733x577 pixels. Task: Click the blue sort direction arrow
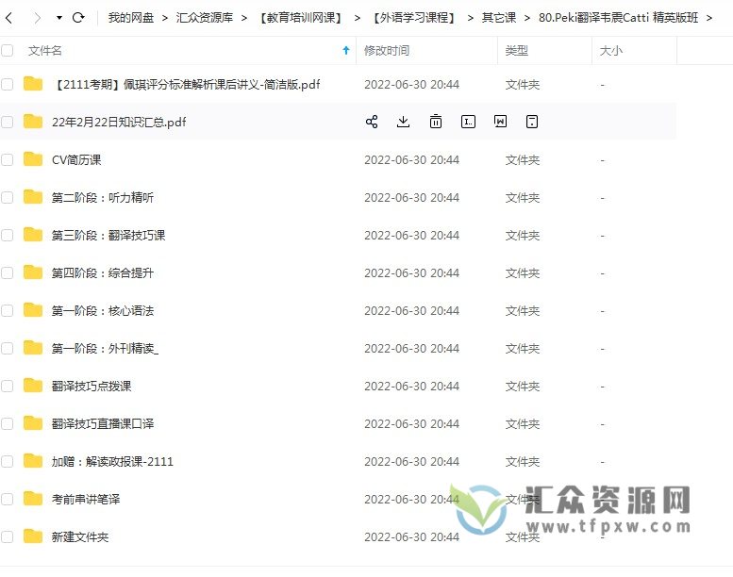click(346, 51)
